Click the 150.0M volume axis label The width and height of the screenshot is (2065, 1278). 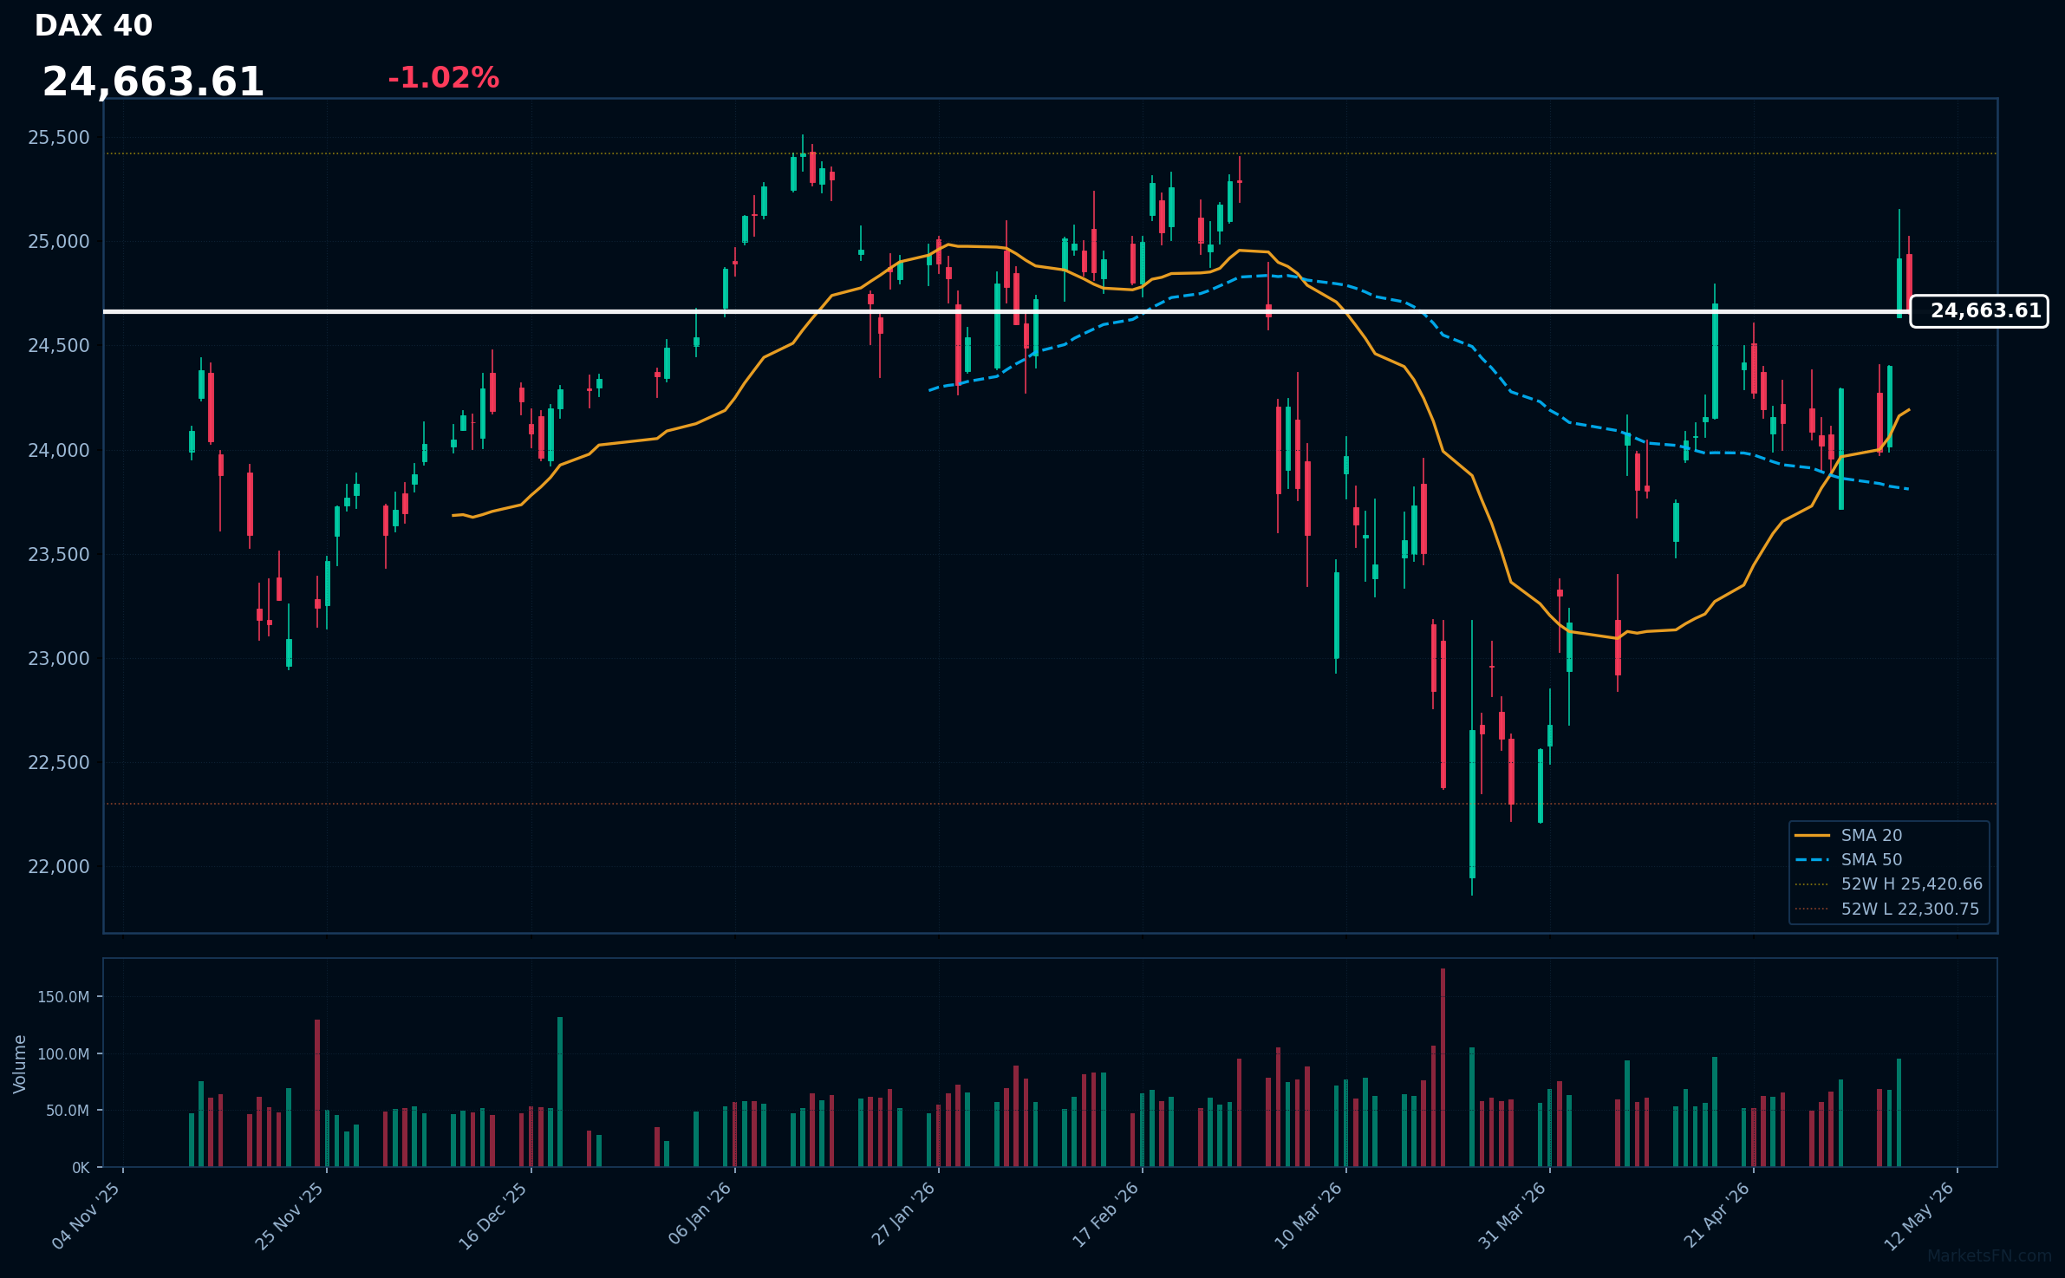(x=63, y=997)
